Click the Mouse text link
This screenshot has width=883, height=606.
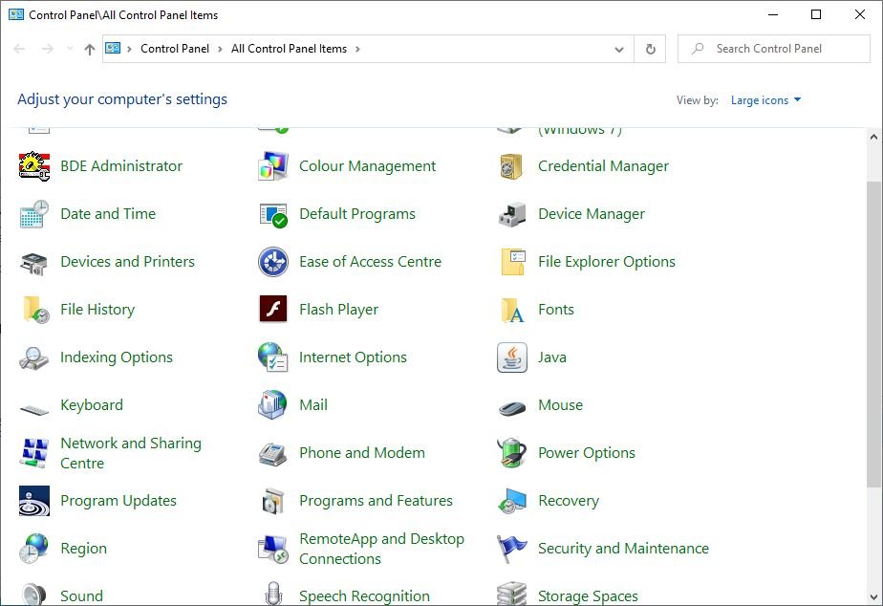tap(560, 405)
